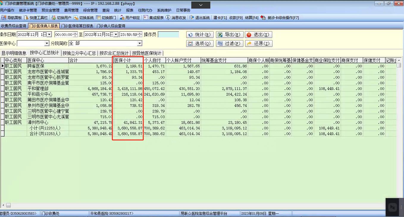Screen dimensions: 404x217
Task: Click 切换用户 in the toolbar
Action: tap(61, 18)
